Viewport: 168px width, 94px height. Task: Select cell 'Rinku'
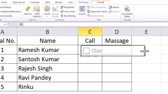tap(48, 87)
